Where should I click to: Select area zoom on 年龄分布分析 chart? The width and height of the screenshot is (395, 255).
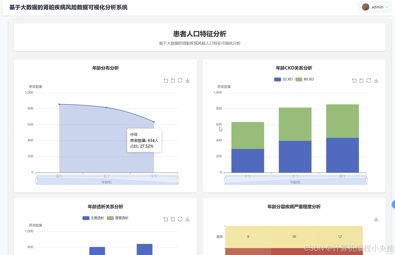166,80
